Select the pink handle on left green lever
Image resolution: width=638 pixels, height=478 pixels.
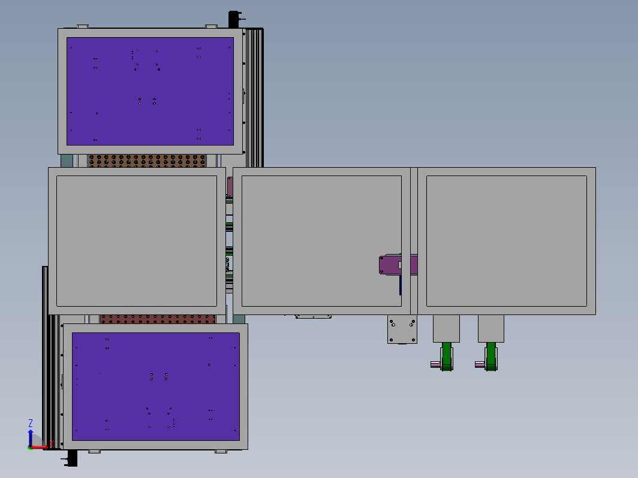pos(436,364)
